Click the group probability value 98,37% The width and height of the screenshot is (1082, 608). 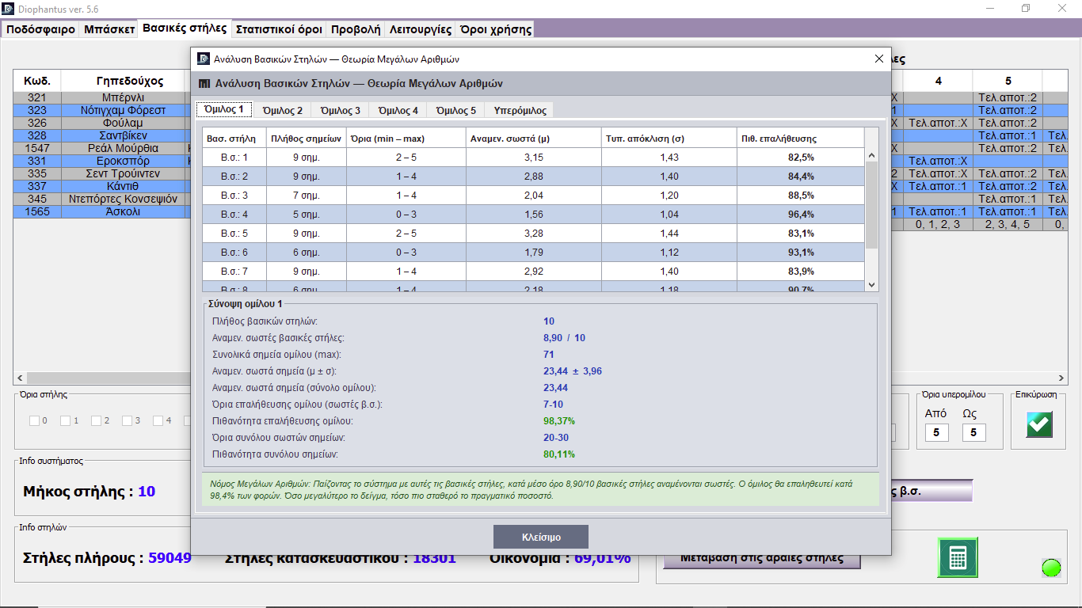click(559, 420)
